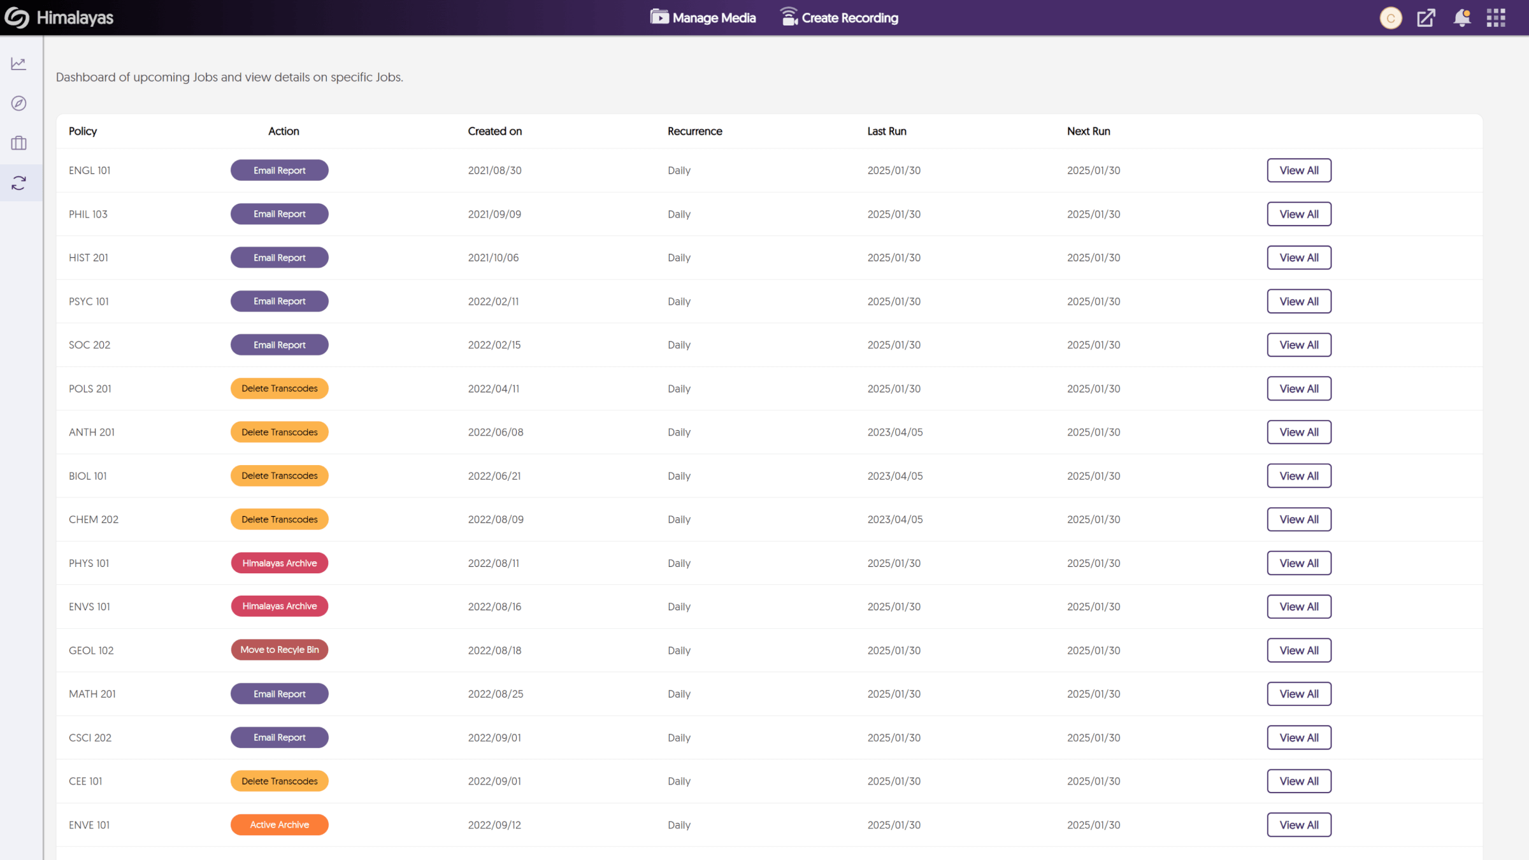The height and width of the screenshot is (860, 1529).
Task: Open notifications bell icon
Action: point(1461,17)
